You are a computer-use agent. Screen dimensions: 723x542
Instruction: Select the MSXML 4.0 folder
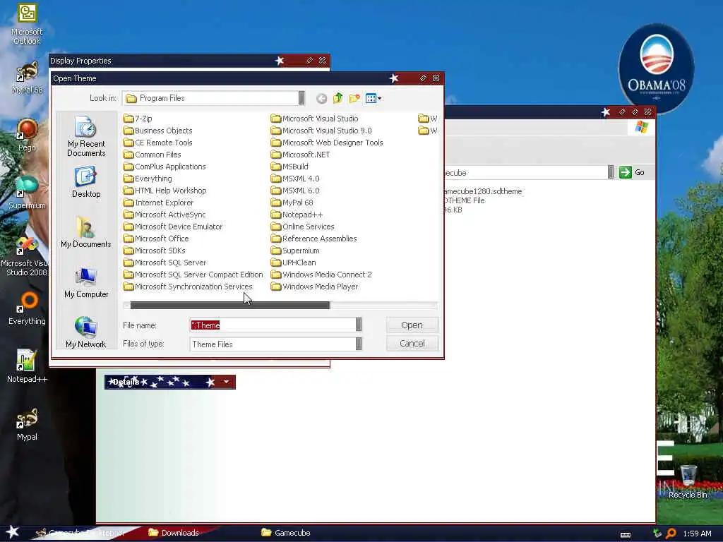(x=296, y=179)
